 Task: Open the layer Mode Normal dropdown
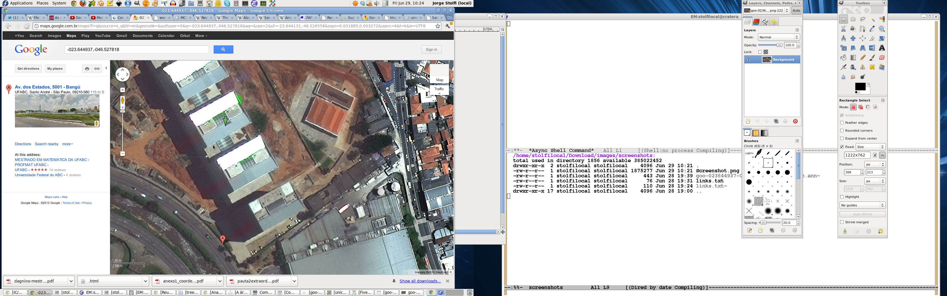pos(779,37)
